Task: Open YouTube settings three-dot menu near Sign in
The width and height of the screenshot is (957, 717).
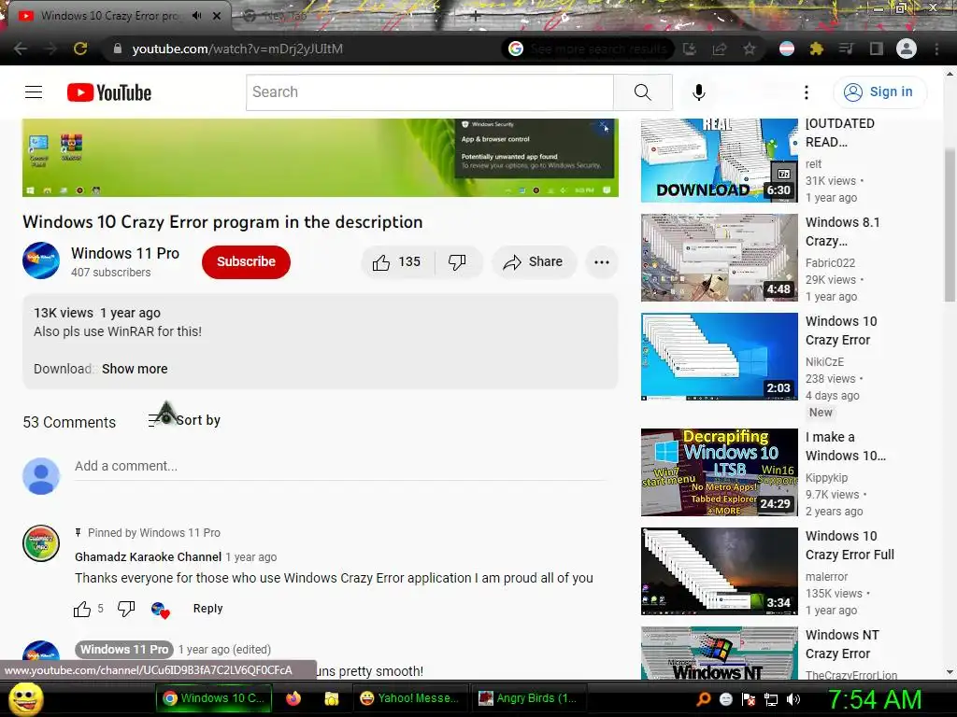Action: click(807, 92)
